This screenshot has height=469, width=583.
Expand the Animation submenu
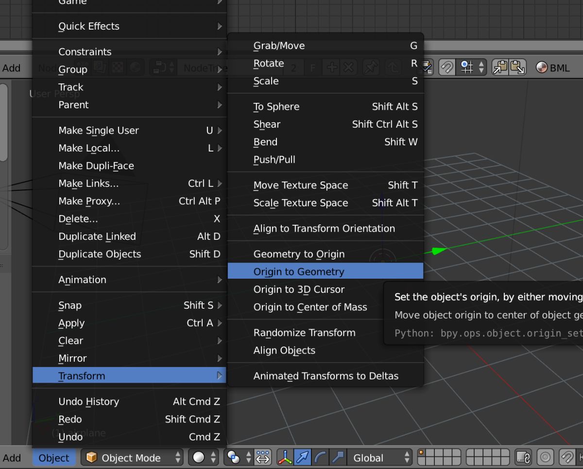click(x=129, y=280)
